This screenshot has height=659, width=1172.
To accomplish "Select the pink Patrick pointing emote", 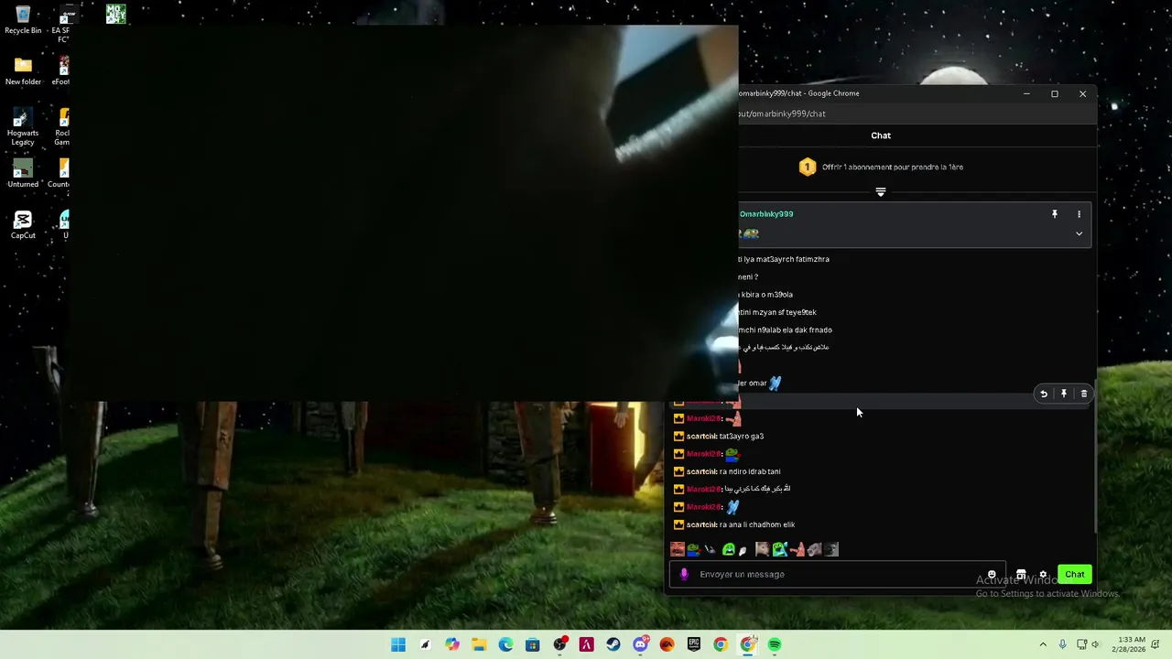I will pos(797,549).
